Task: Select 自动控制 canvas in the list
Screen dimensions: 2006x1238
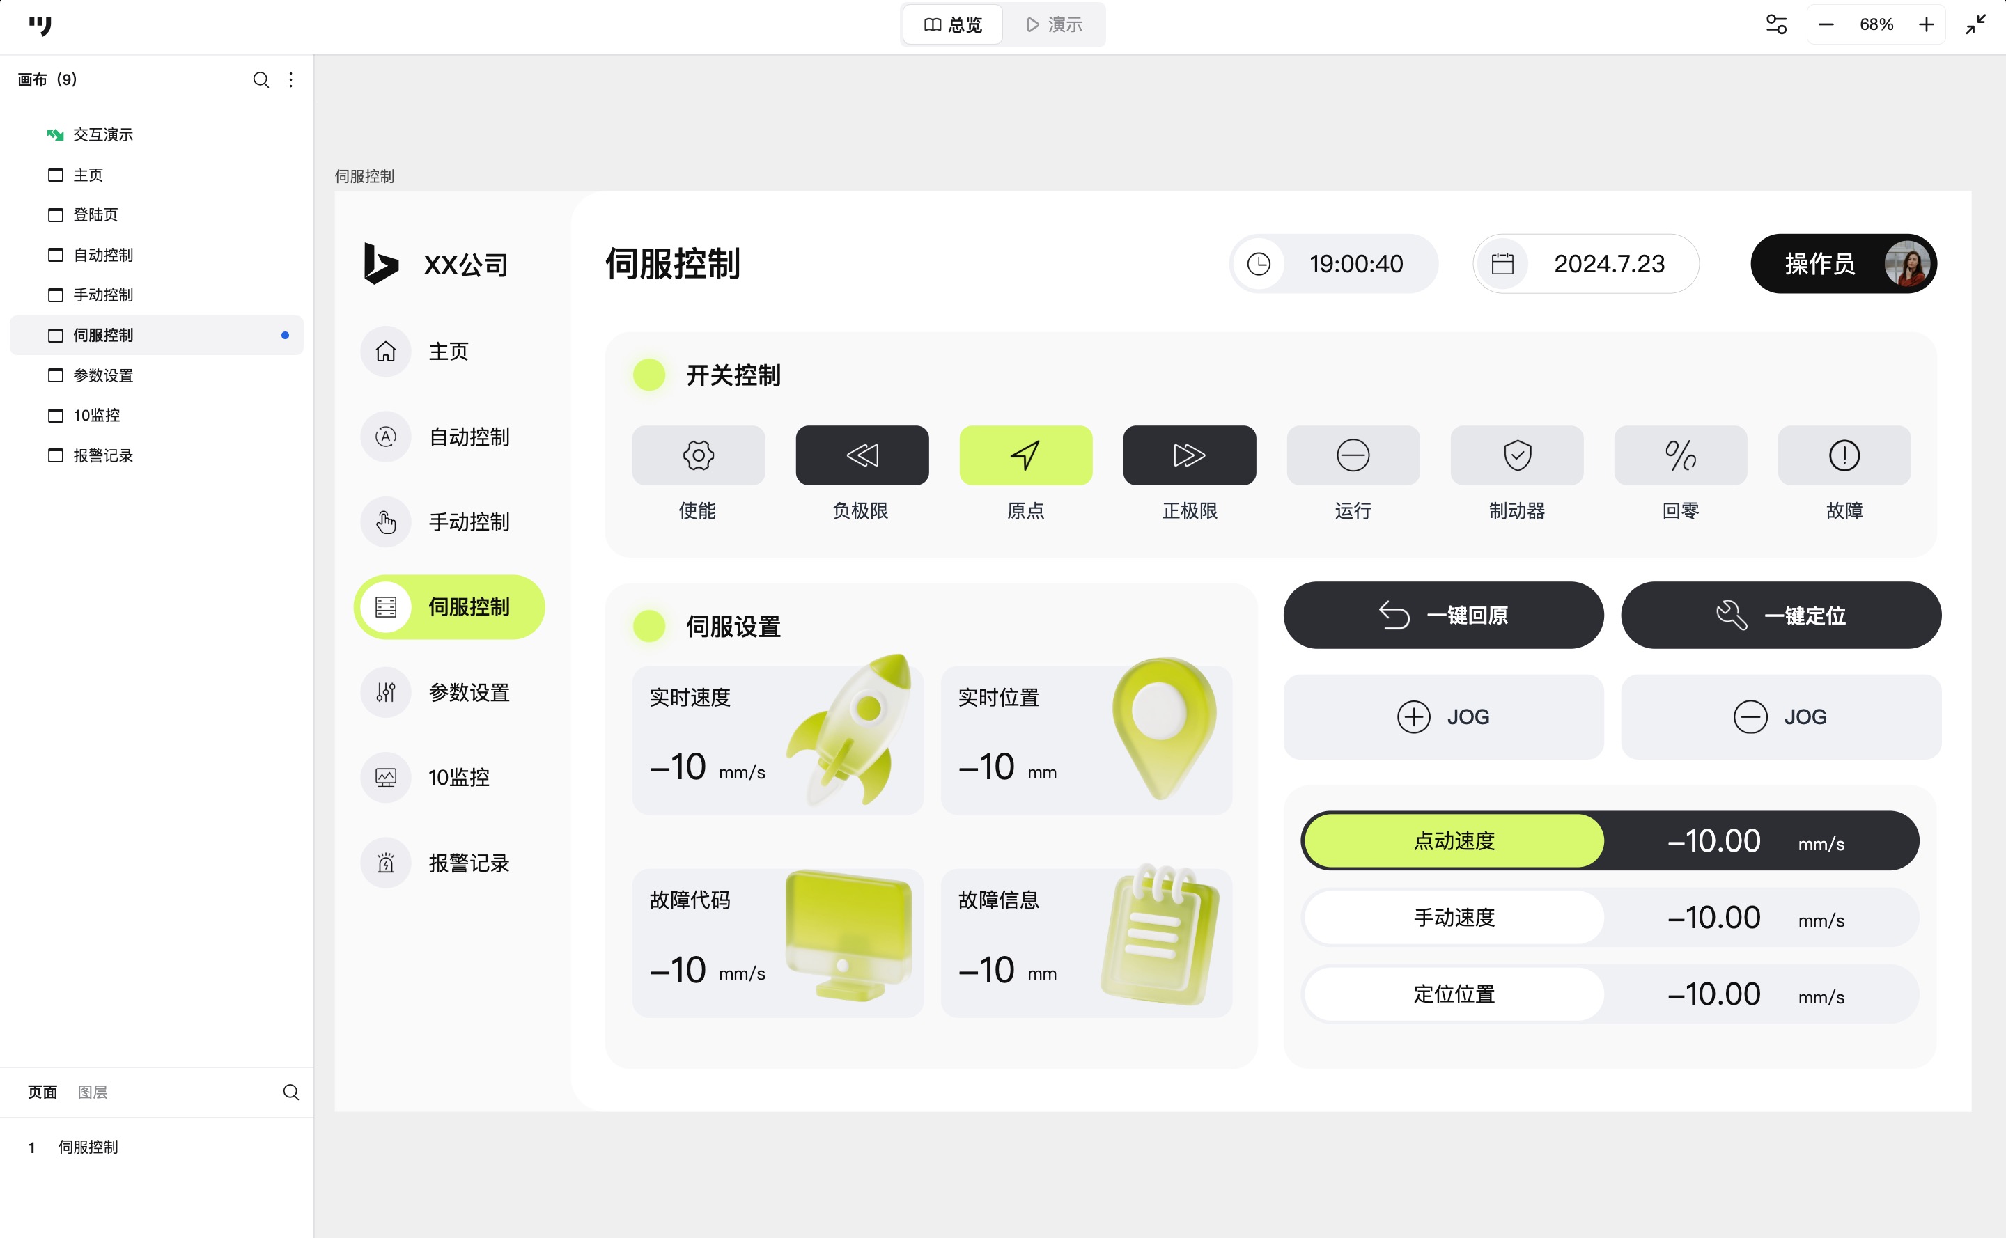Action: (157, 255)
